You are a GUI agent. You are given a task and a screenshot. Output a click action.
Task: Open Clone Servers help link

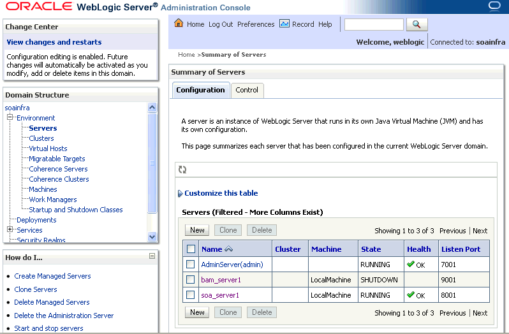(36, 289)
